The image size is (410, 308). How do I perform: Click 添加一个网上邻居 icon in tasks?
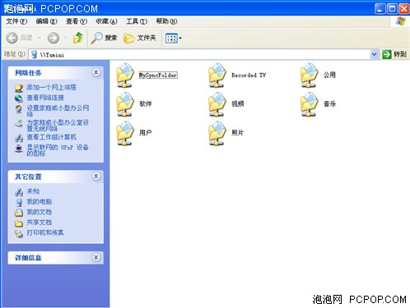click(x=19, y=88)
